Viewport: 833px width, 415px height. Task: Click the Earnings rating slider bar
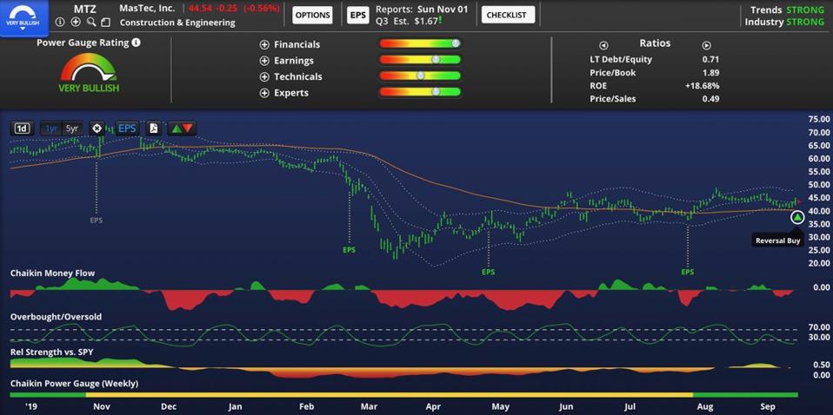point(420,59)
